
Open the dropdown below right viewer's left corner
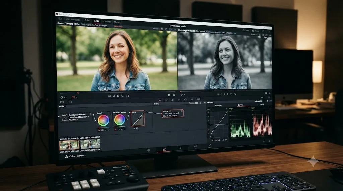point(182,95)
